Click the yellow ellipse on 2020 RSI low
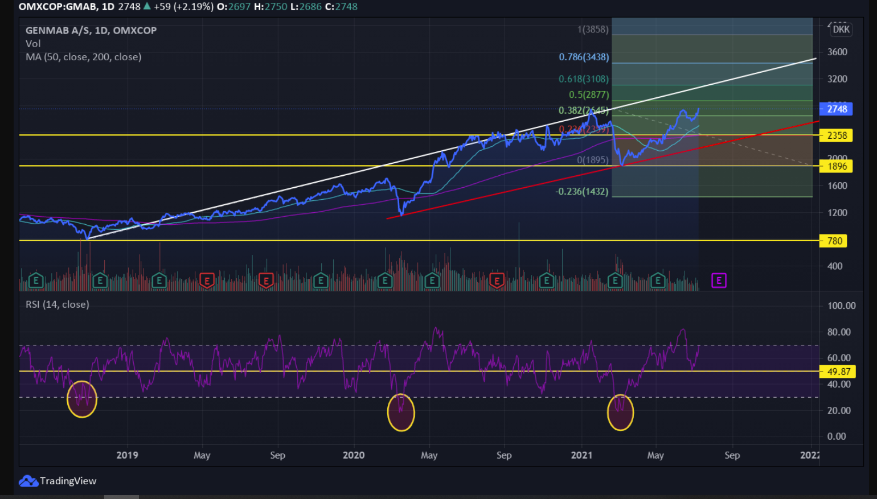The width and height of the screenshot is (877, 499). (x=401, y=413)
